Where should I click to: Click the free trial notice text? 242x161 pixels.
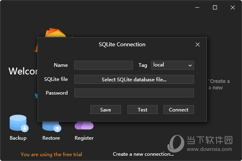(x=51, y=155)
